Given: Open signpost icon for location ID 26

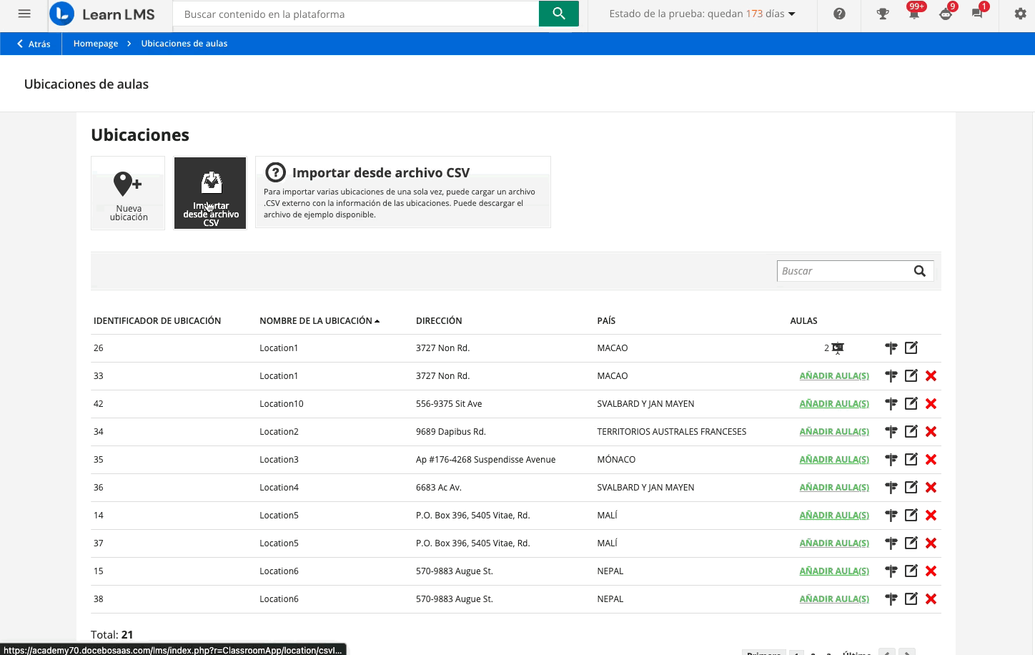Looking at the screenshot, I should (891, 348).
